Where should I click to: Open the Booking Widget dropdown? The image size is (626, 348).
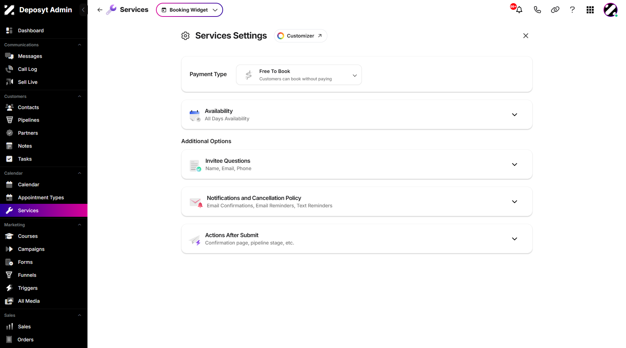click(189, 10)
